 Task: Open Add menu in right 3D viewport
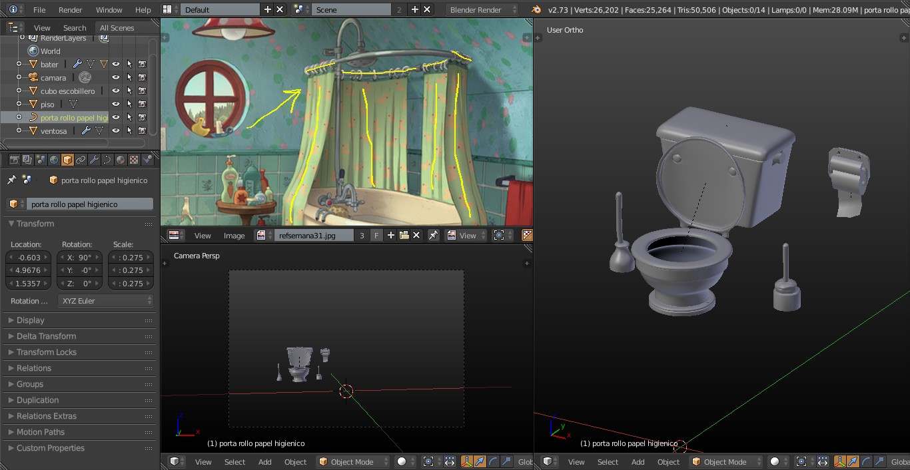[x=638, y=461]
